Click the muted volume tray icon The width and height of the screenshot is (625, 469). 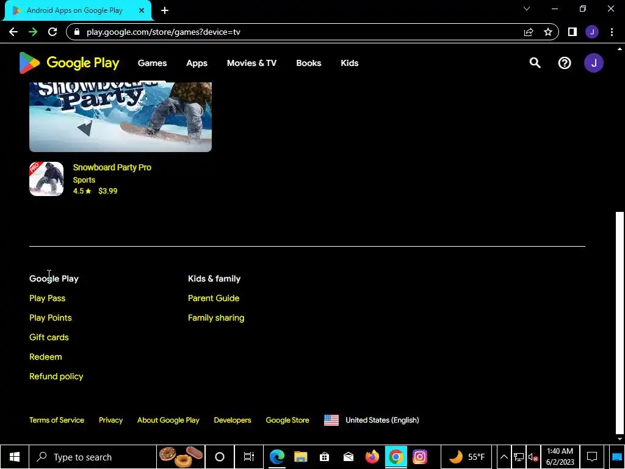[x=533, y=457]
